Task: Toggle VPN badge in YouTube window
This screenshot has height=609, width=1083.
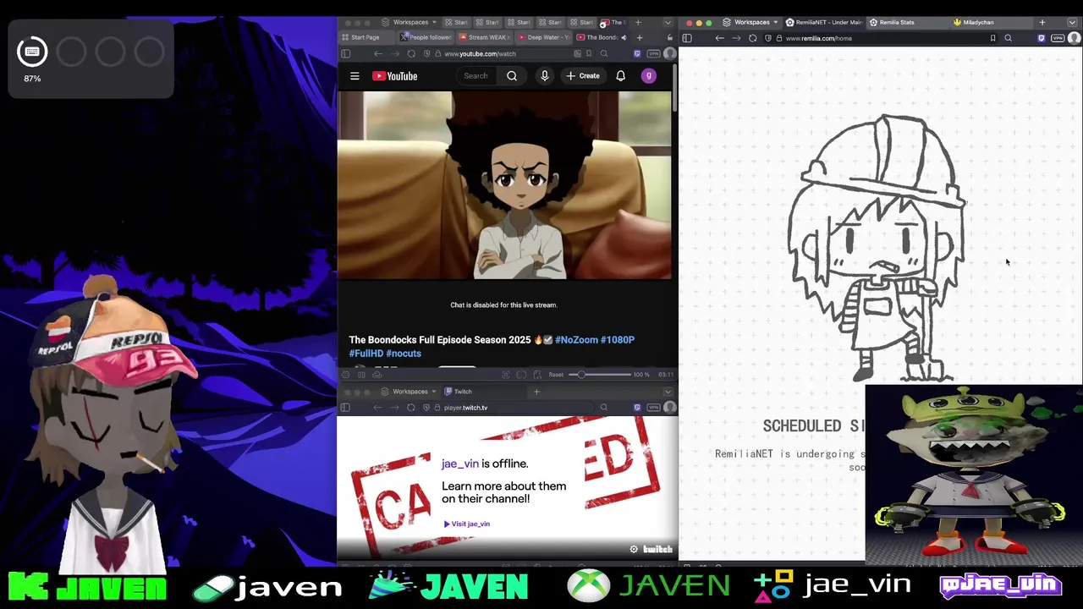Action: 653,53
